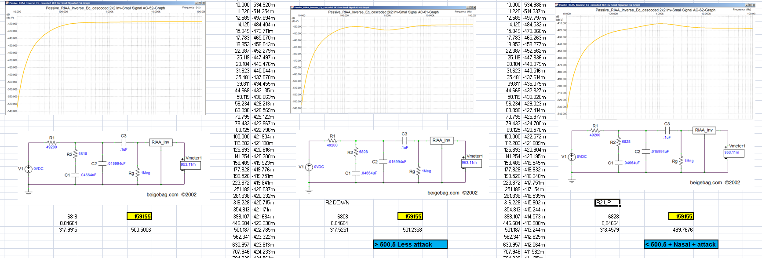Select data value -447.497m
This screenshot has height=258, width=762.
coord(263,58)
